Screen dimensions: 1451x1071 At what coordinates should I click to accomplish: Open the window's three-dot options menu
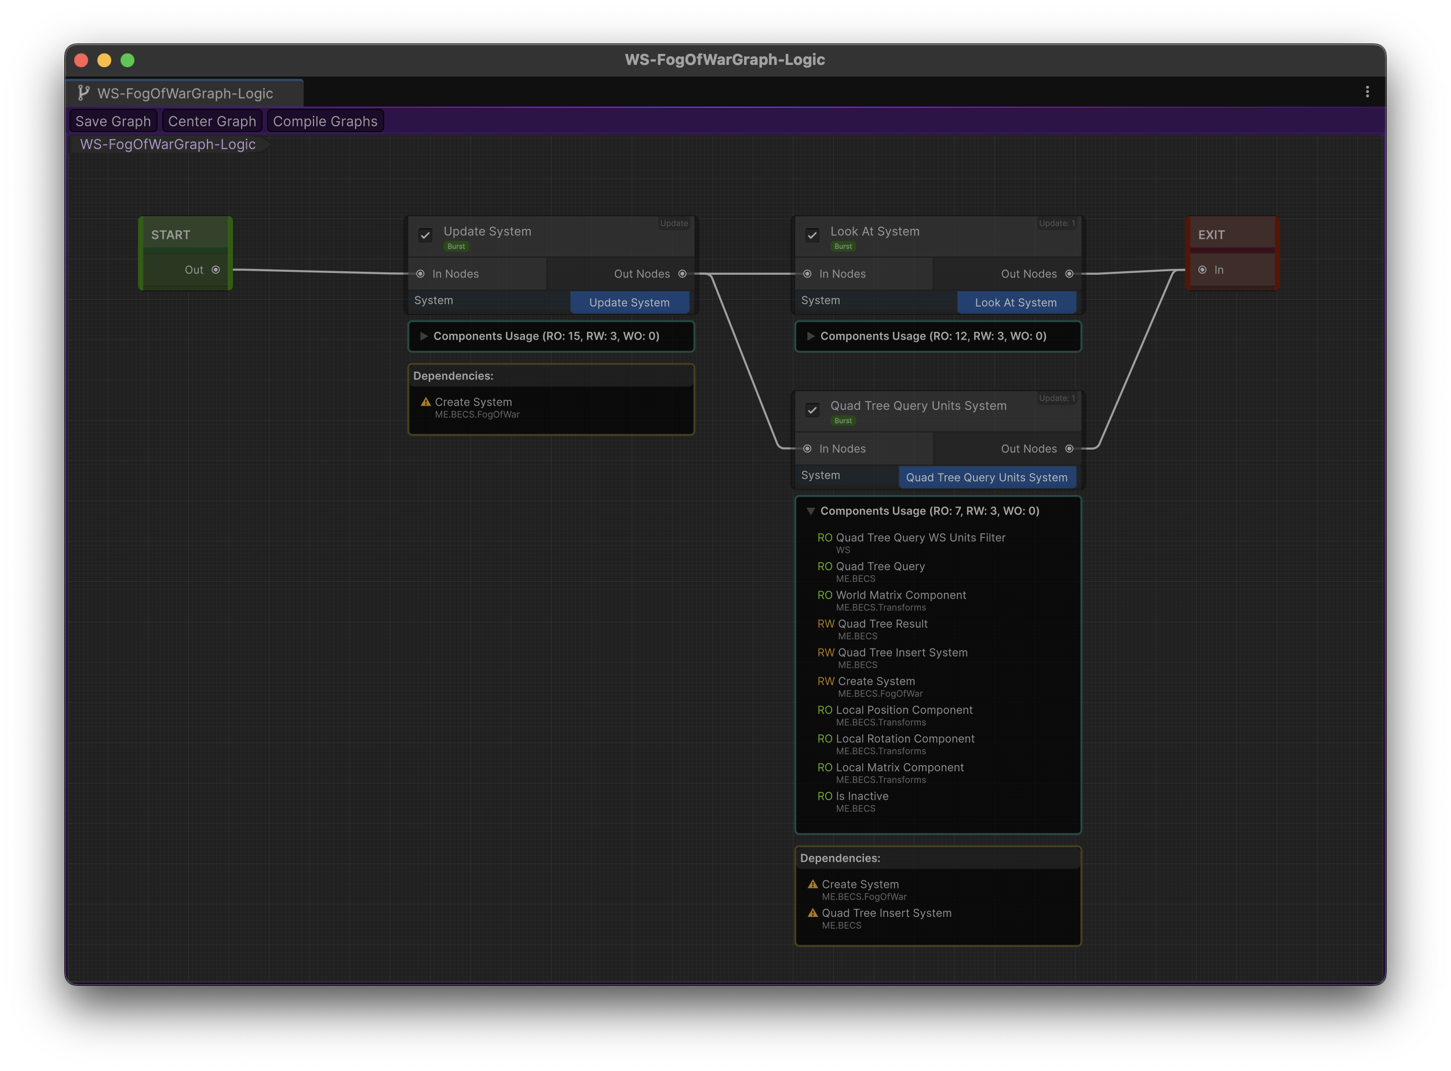click(1368, 92)
